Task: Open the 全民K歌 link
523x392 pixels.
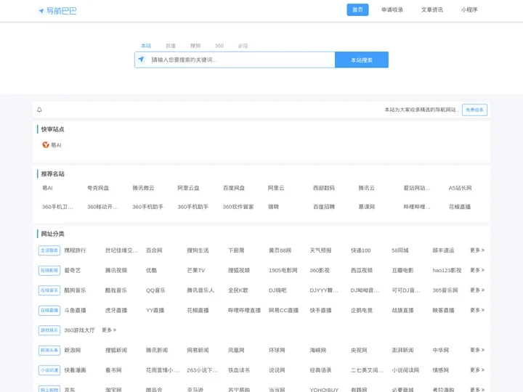Action: (x=238, y=290)
